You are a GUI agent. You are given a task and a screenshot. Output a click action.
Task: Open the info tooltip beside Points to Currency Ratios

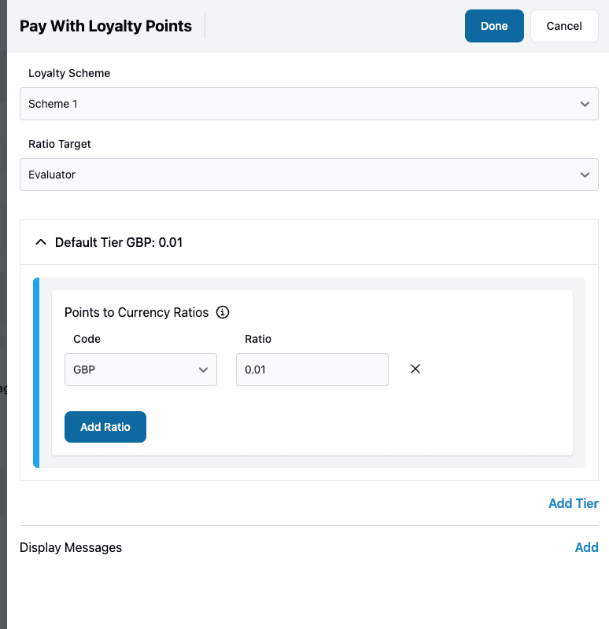(x=222, y=312)
